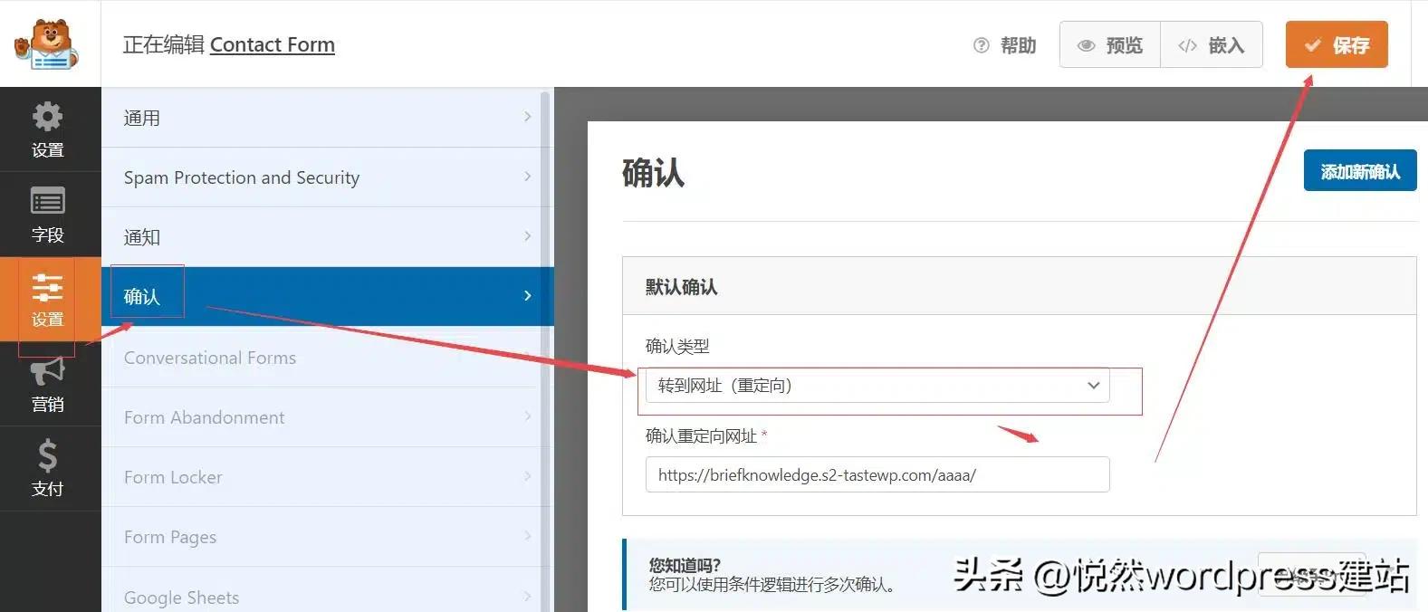Screen dimensions: 1428x612
Task: Select the highlighted Confirmations menu item
Action: (326, 296)
